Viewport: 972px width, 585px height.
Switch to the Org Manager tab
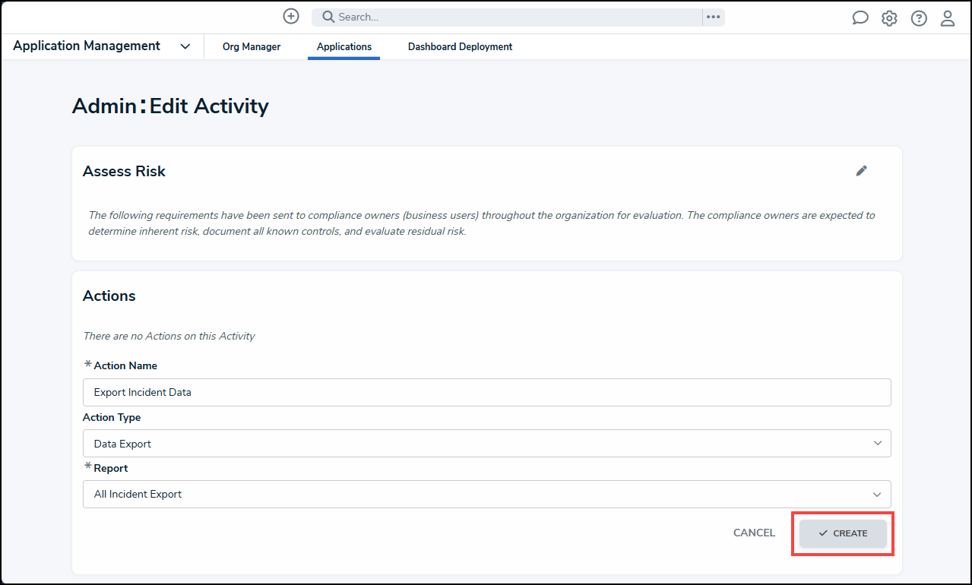[252, 47]
